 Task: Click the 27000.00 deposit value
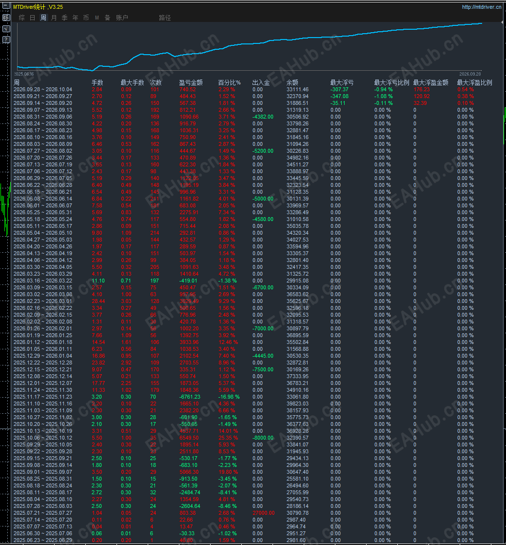pos(263,513)
